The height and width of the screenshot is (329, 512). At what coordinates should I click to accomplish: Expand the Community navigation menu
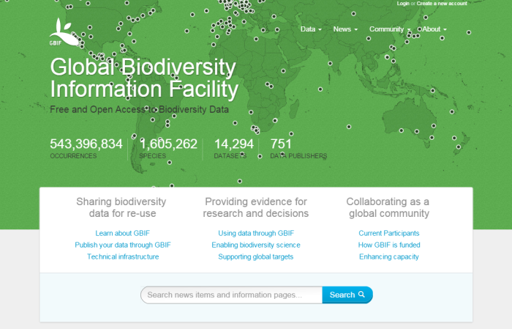[390, 29]
